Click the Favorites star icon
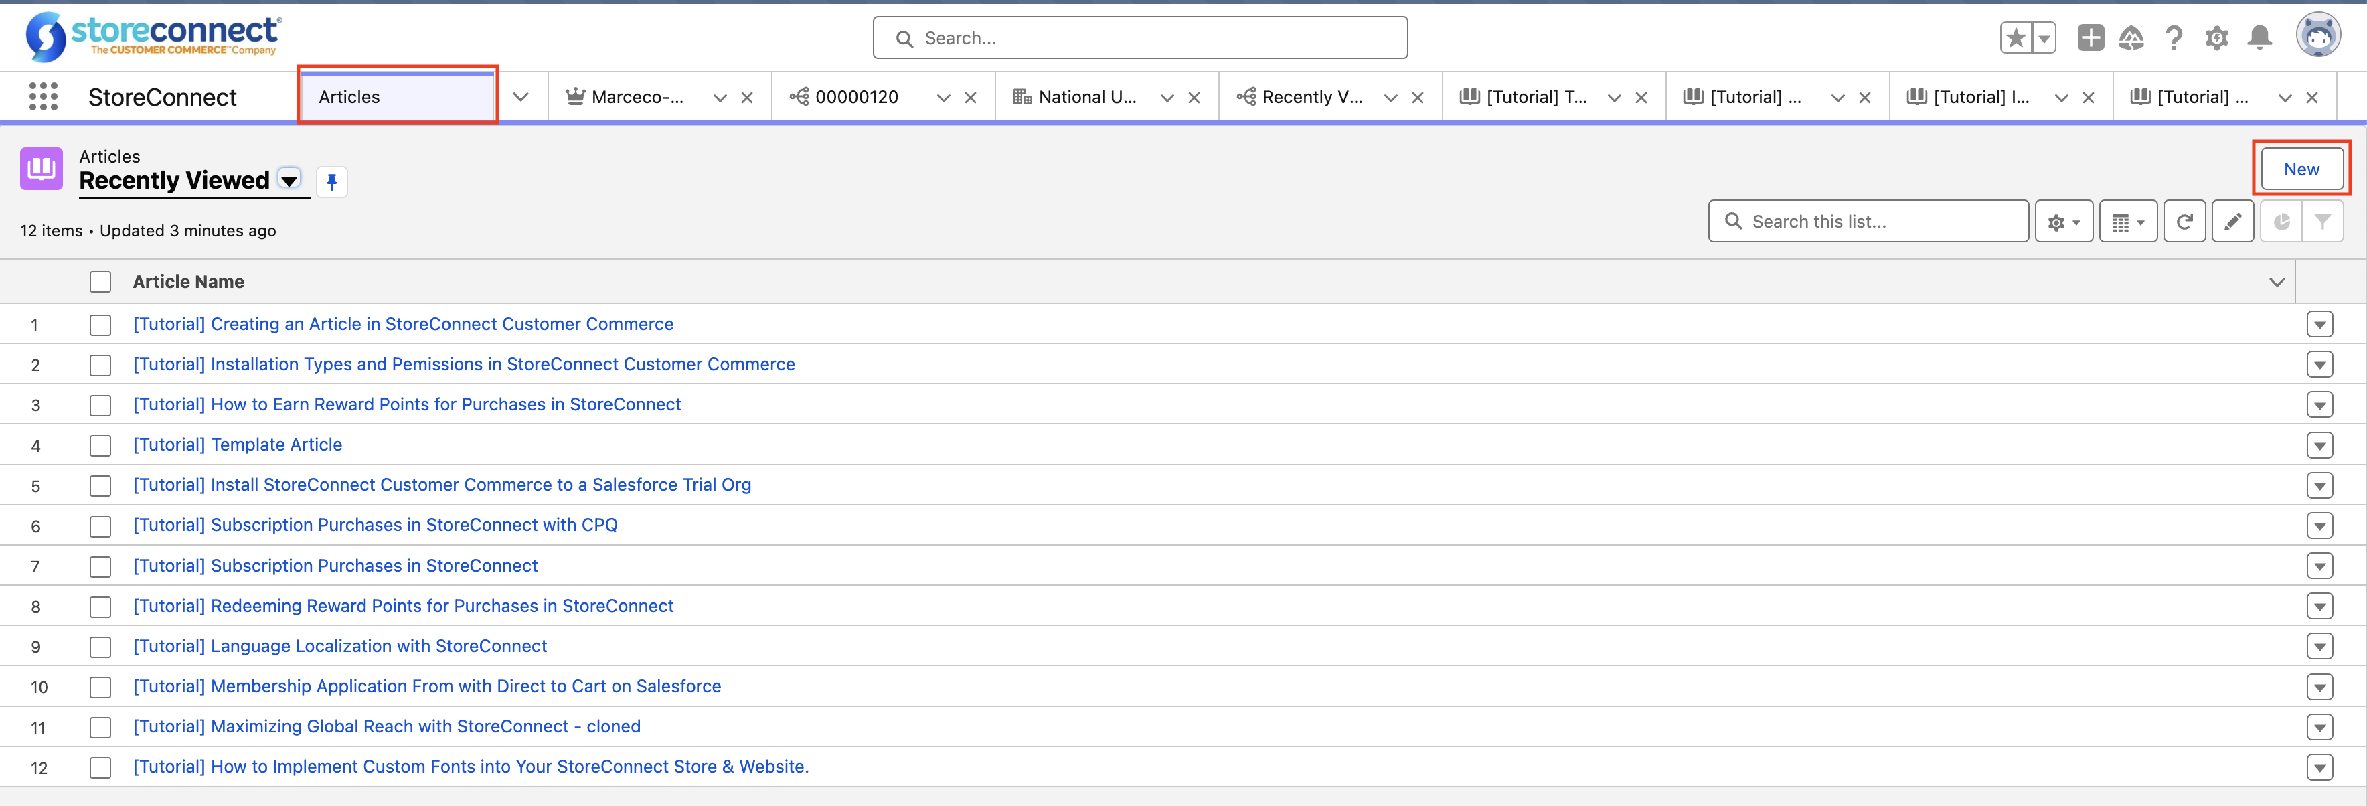Screen dimensions: 2367x806 [2015, 37]
